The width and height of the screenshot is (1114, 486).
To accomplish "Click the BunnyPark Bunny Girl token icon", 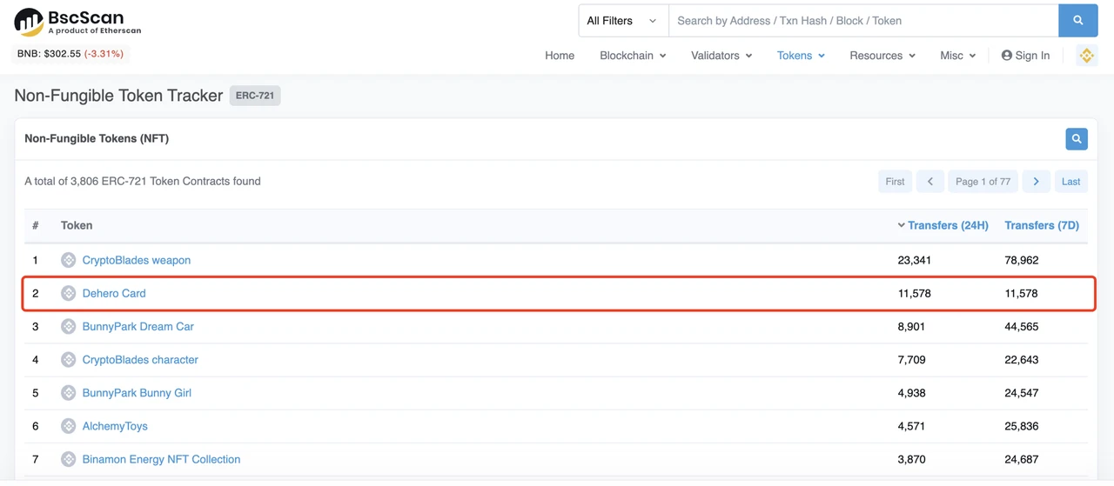I will point(69,393).
